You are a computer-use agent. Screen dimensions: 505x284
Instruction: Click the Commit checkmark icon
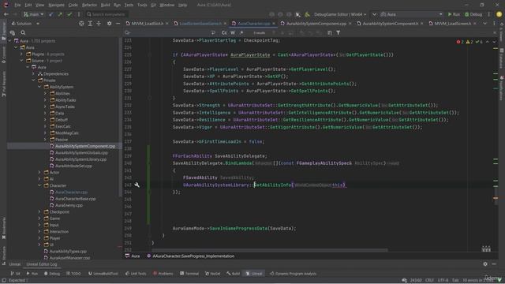tap(69, 14)
